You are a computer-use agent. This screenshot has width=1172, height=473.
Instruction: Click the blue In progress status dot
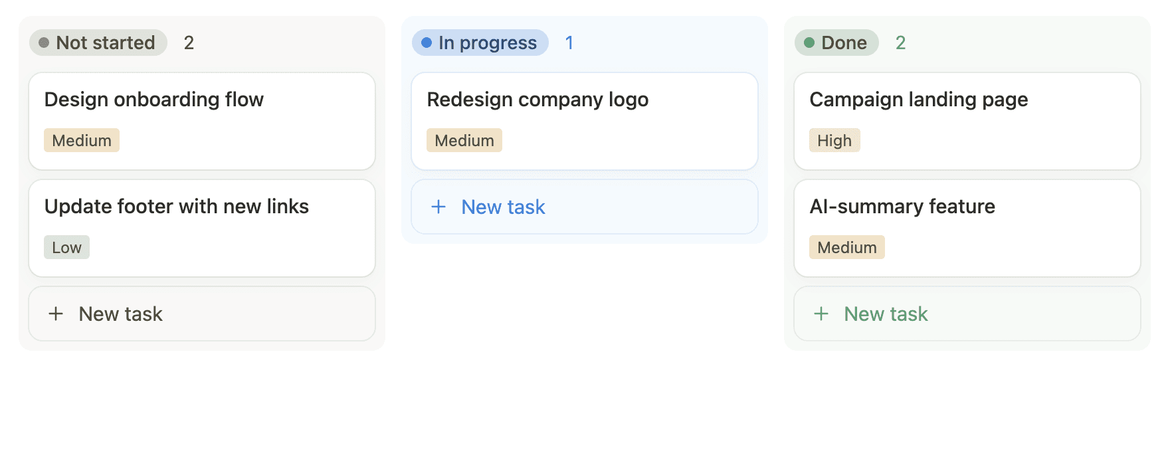tap(427, 43)
